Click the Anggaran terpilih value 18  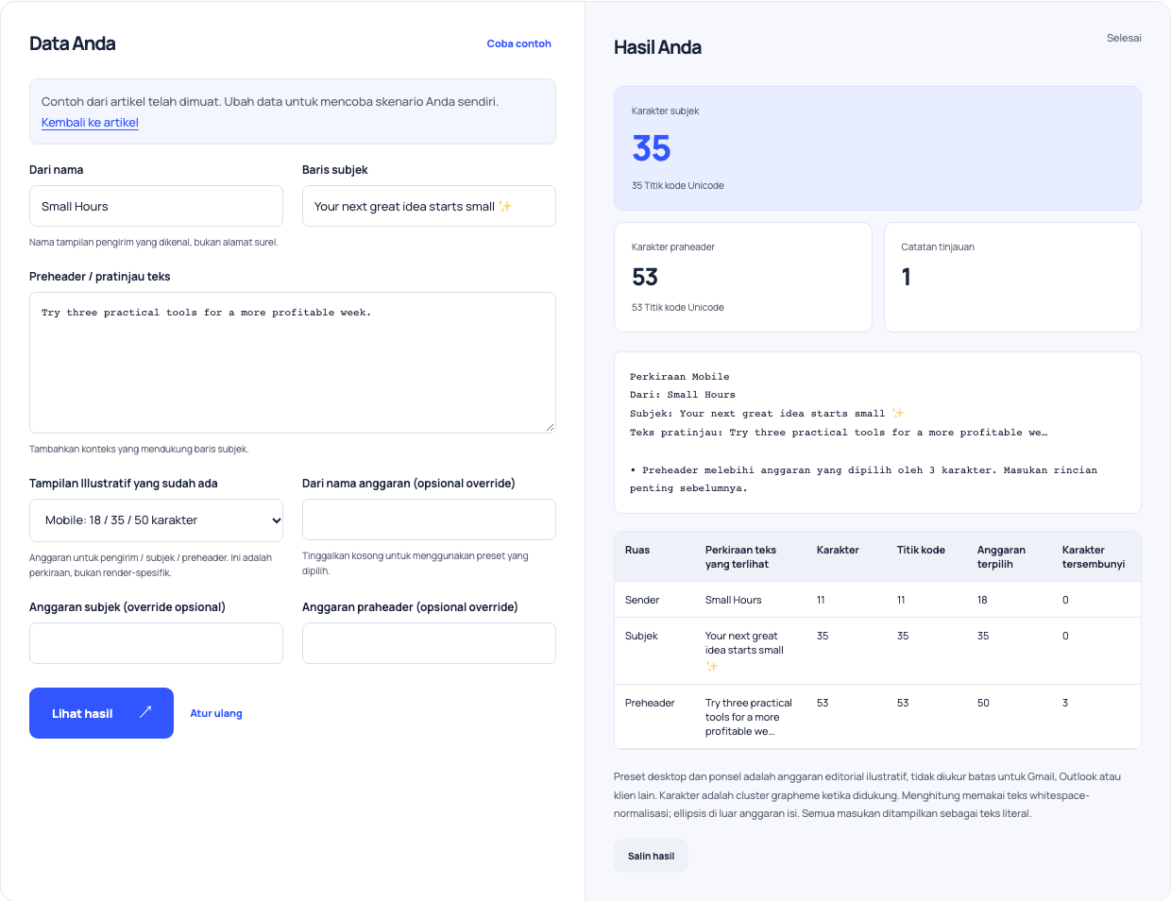click(982, 600)
